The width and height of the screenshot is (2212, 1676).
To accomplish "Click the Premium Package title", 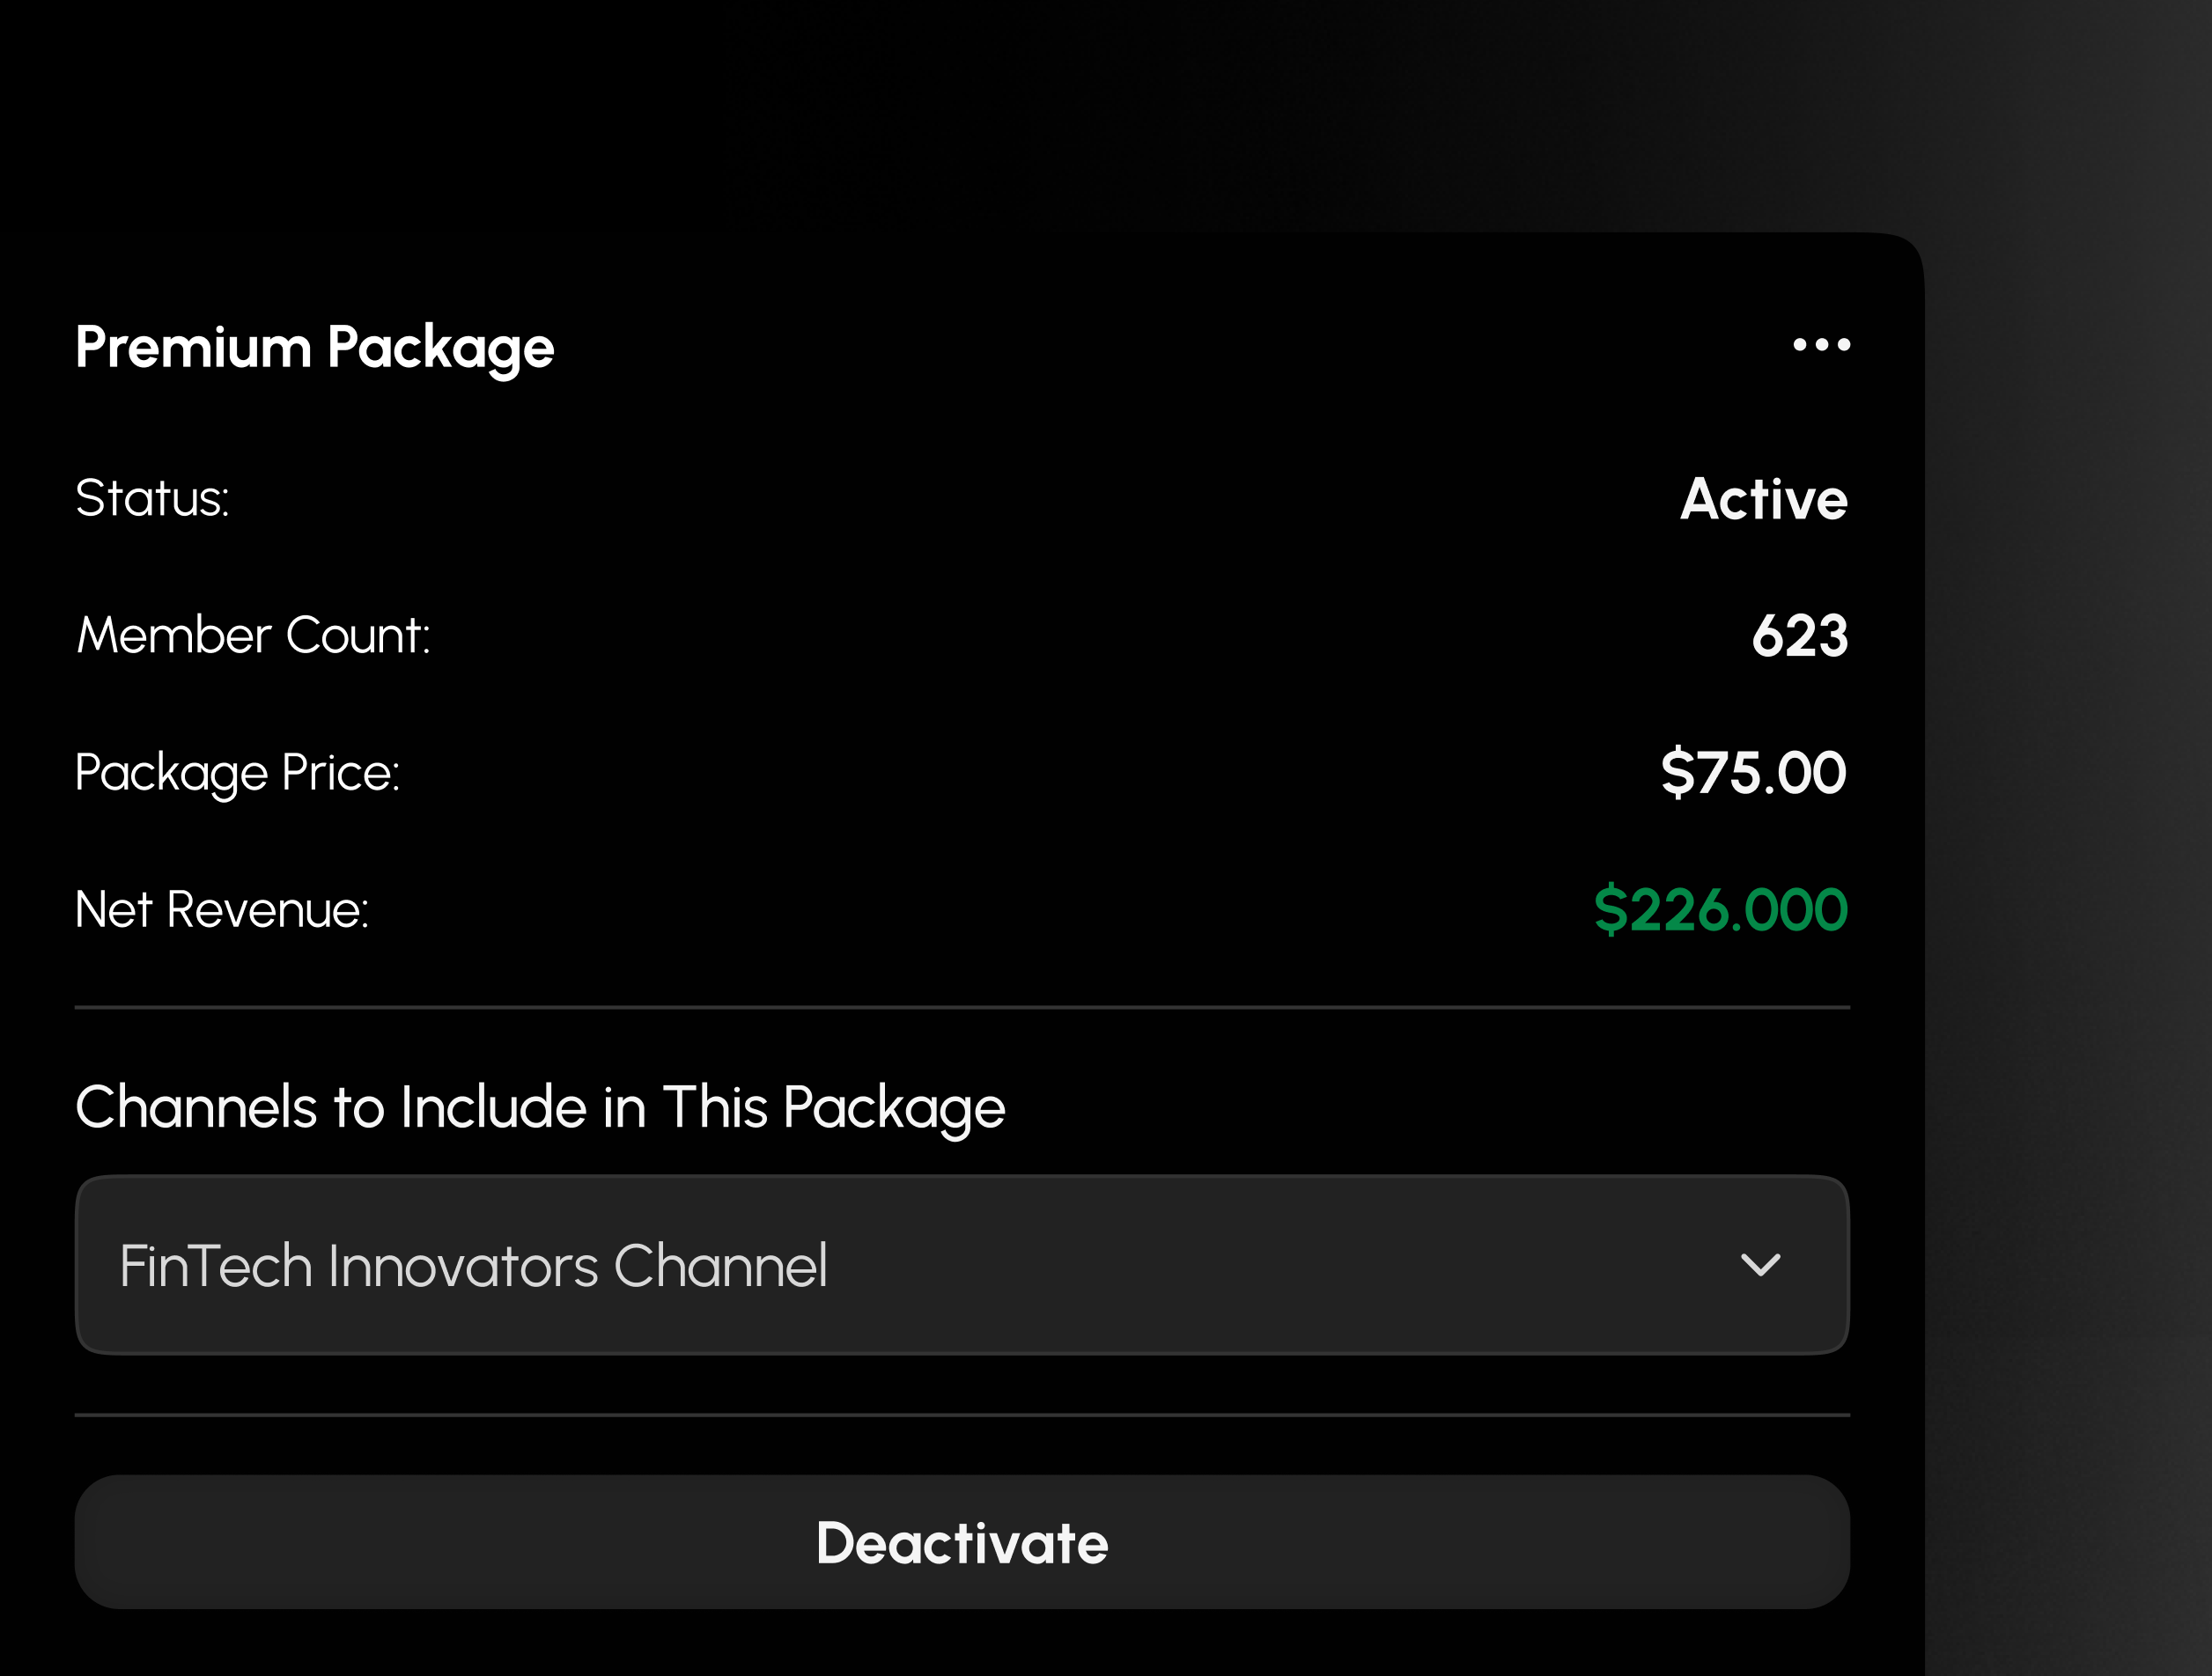I will (x=314, y=348).
